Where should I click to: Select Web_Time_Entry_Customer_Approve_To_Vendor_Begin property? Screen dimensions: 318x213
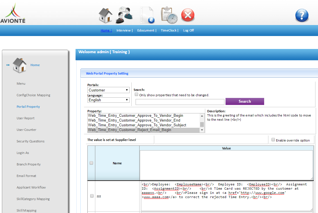pos(143,116)
